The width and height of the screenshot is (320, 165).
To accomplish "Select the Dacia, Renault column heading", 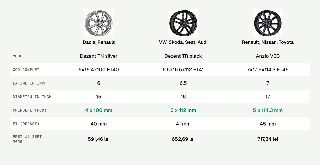I will (99, 42).
